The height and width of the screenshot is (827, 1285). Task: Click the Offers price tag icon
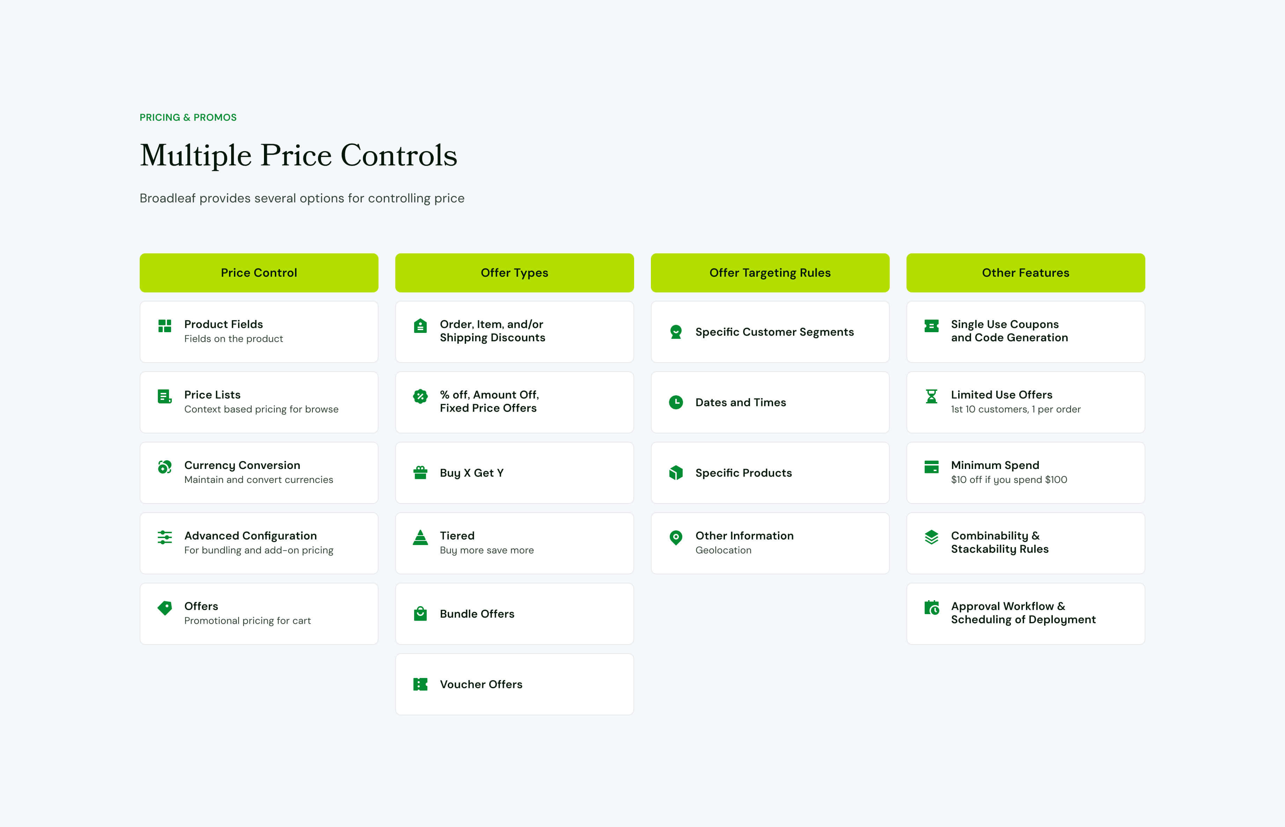tap(165, 608)
